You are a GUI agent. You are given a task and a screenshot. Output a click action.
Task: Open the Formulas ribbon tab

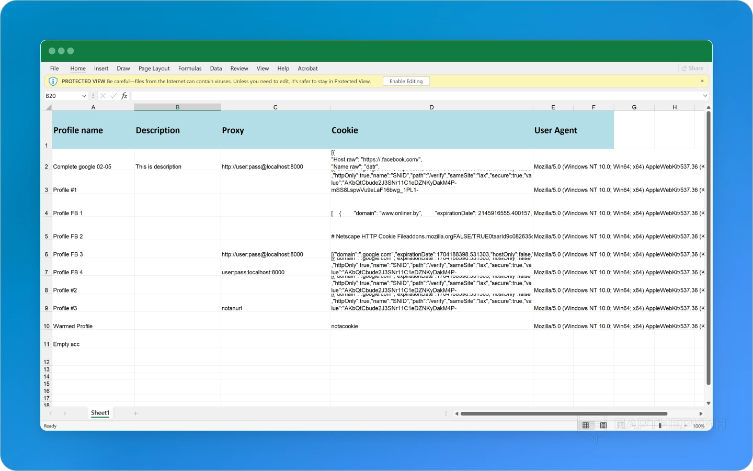pos(190,69)
